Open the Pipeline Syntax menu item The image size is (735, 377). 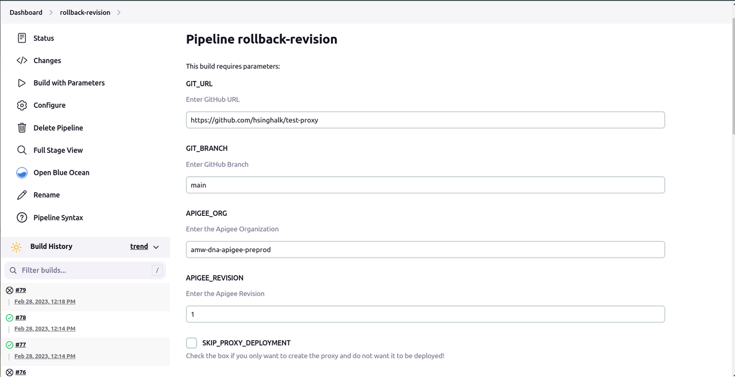click(x=58, y=217)
